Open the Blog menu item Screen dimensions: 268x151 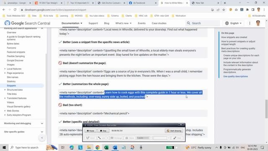point(106,23)
